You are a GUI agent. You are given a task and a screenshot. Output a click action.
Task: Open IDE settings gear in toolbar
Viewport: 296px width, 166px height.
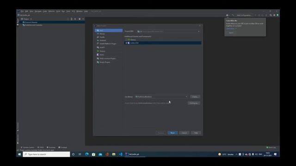274,15
